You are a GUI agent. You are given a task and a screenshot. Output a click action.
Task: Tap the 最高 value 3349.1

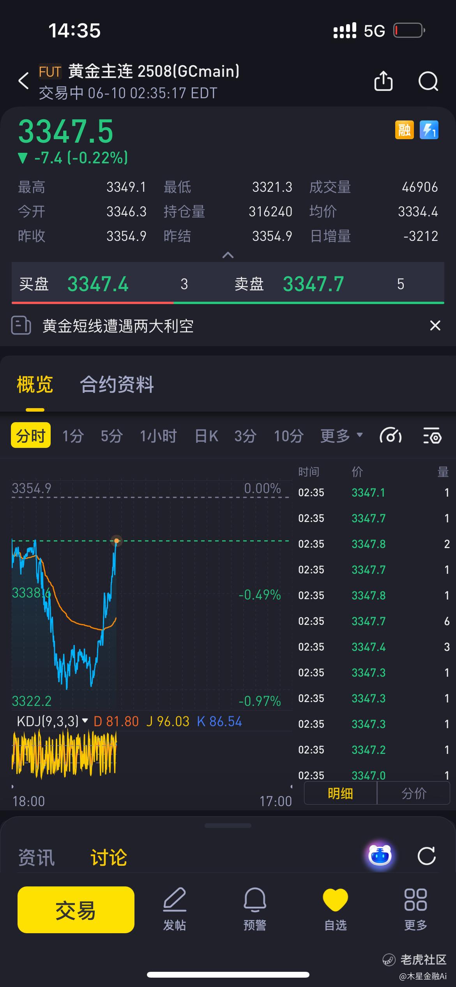[x=126, y=187]
